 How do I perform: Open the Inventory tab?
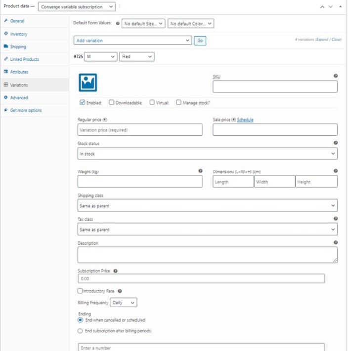[x=19, y=34]
